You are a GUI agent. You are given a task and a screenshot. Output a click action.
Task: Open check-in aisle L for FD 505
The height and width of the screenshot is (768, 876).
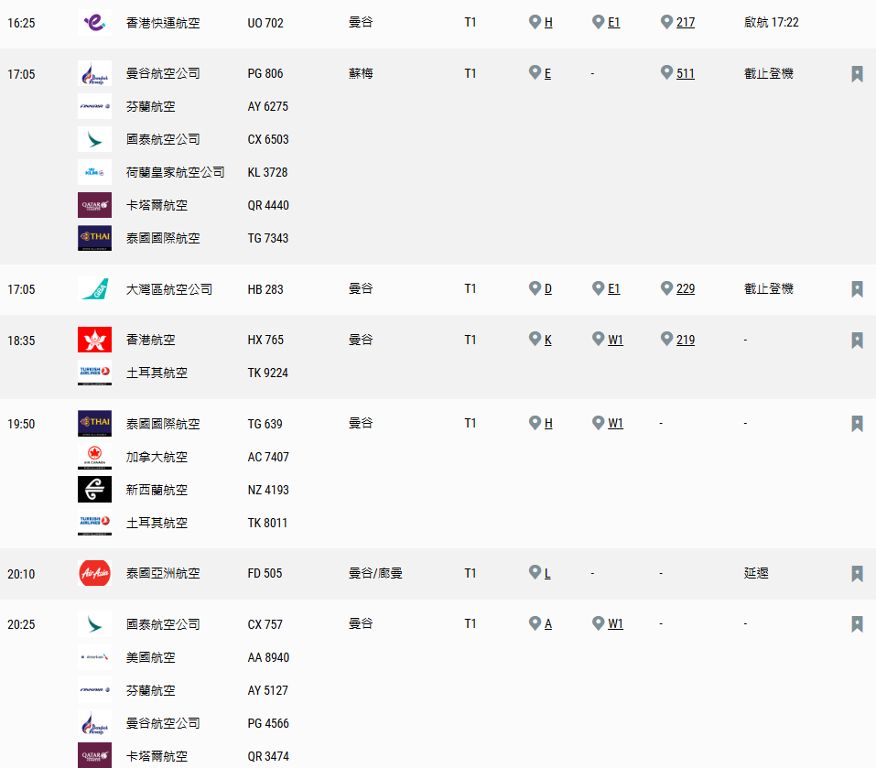(x=547, y=574)
